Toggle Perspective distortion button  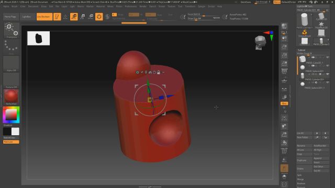coord(284,72)
